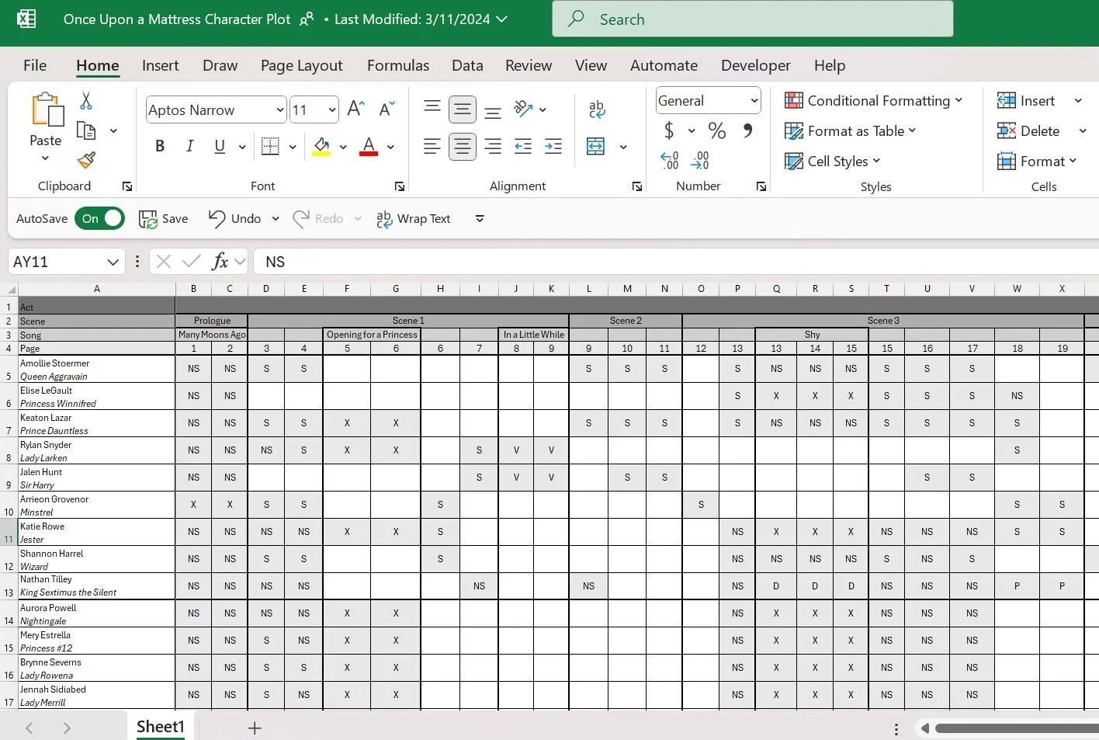This screenshot has width=1099, height=740.
Task: Decrease decimal places
Action: (699, 160)
